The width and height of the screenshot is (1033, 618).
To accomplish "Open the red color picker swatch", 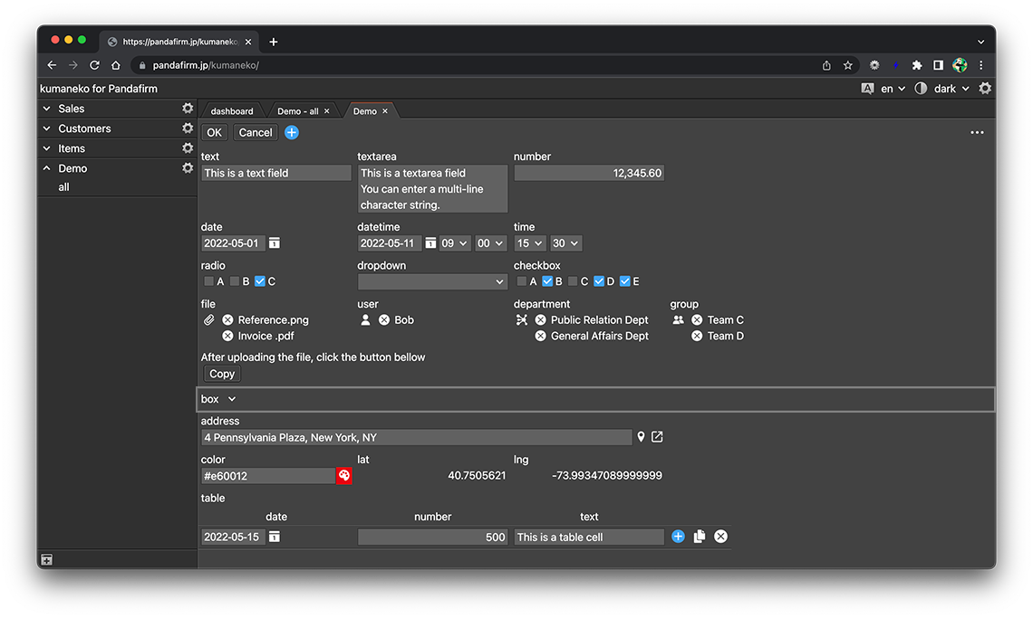I will pos(344,476).
